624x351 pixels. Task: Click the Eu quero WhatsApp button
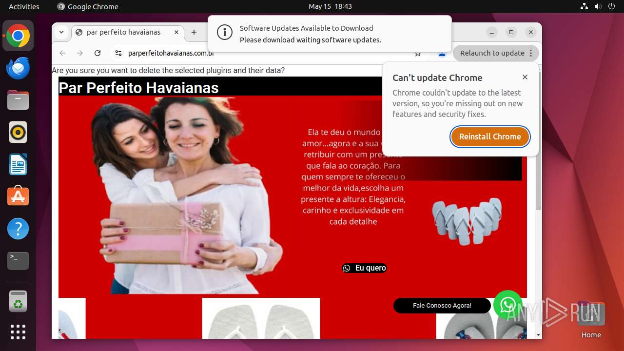[364, 268]
